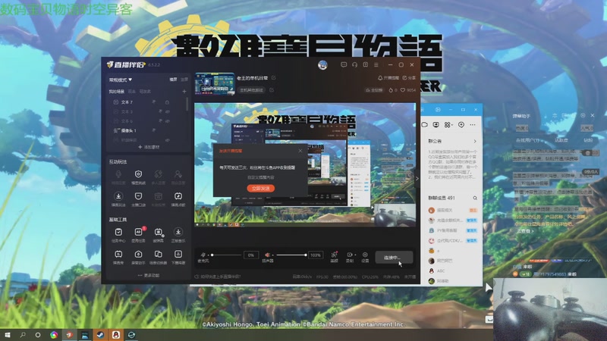607x341 pixels.
Task: Collapse side panel arrow at preview right edge
Action: tap(417, 179)
